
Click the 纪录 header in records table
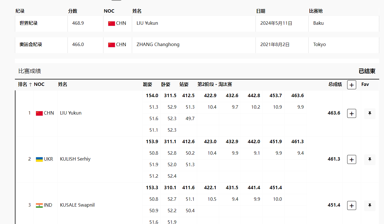20,11
